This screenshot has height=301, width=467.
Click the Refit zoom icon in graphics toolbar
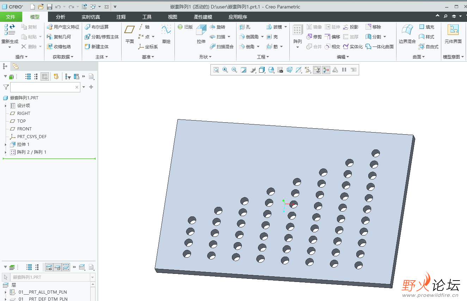(216, 70)
